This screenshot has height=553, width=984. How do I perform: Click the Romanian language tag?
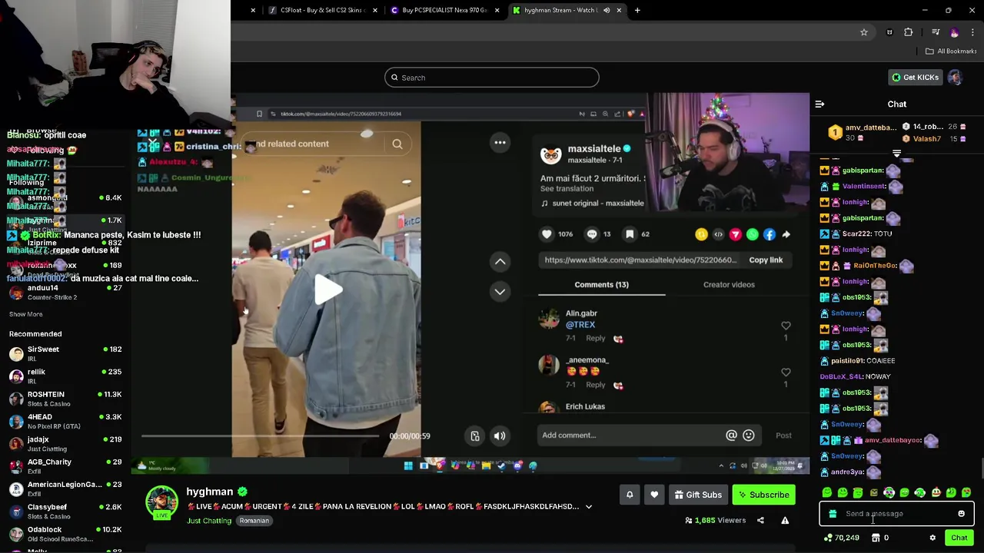tap(254, 521)
